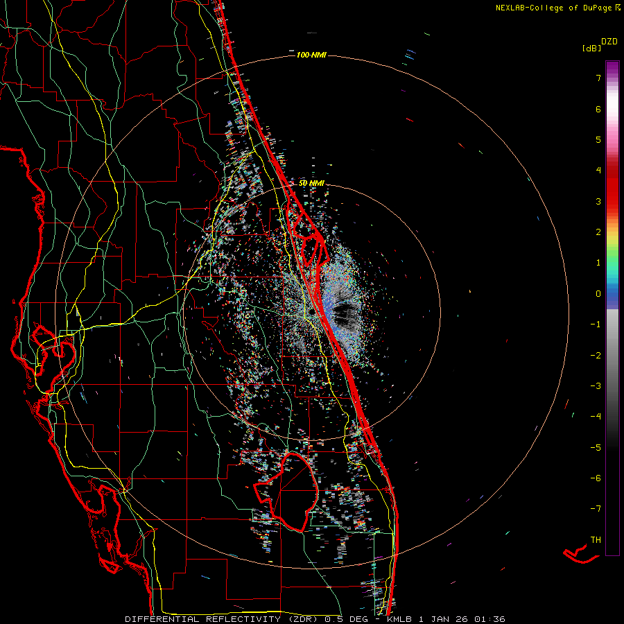Click the 100 NMI range ring label
This screenshot has width=624, height=624.
click(311, 55)
